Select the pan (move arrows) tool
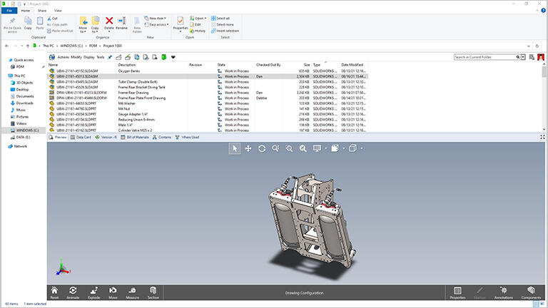 (x=248, y=148)
